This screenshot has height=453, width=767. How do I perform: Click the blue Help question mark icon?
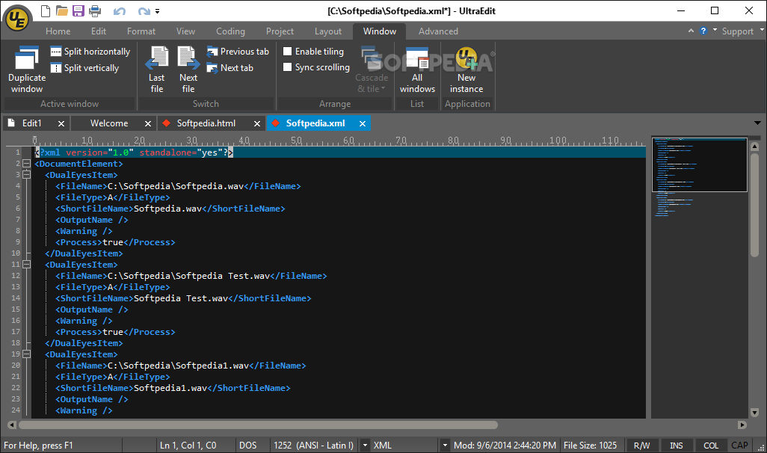[x=703, y=31]
